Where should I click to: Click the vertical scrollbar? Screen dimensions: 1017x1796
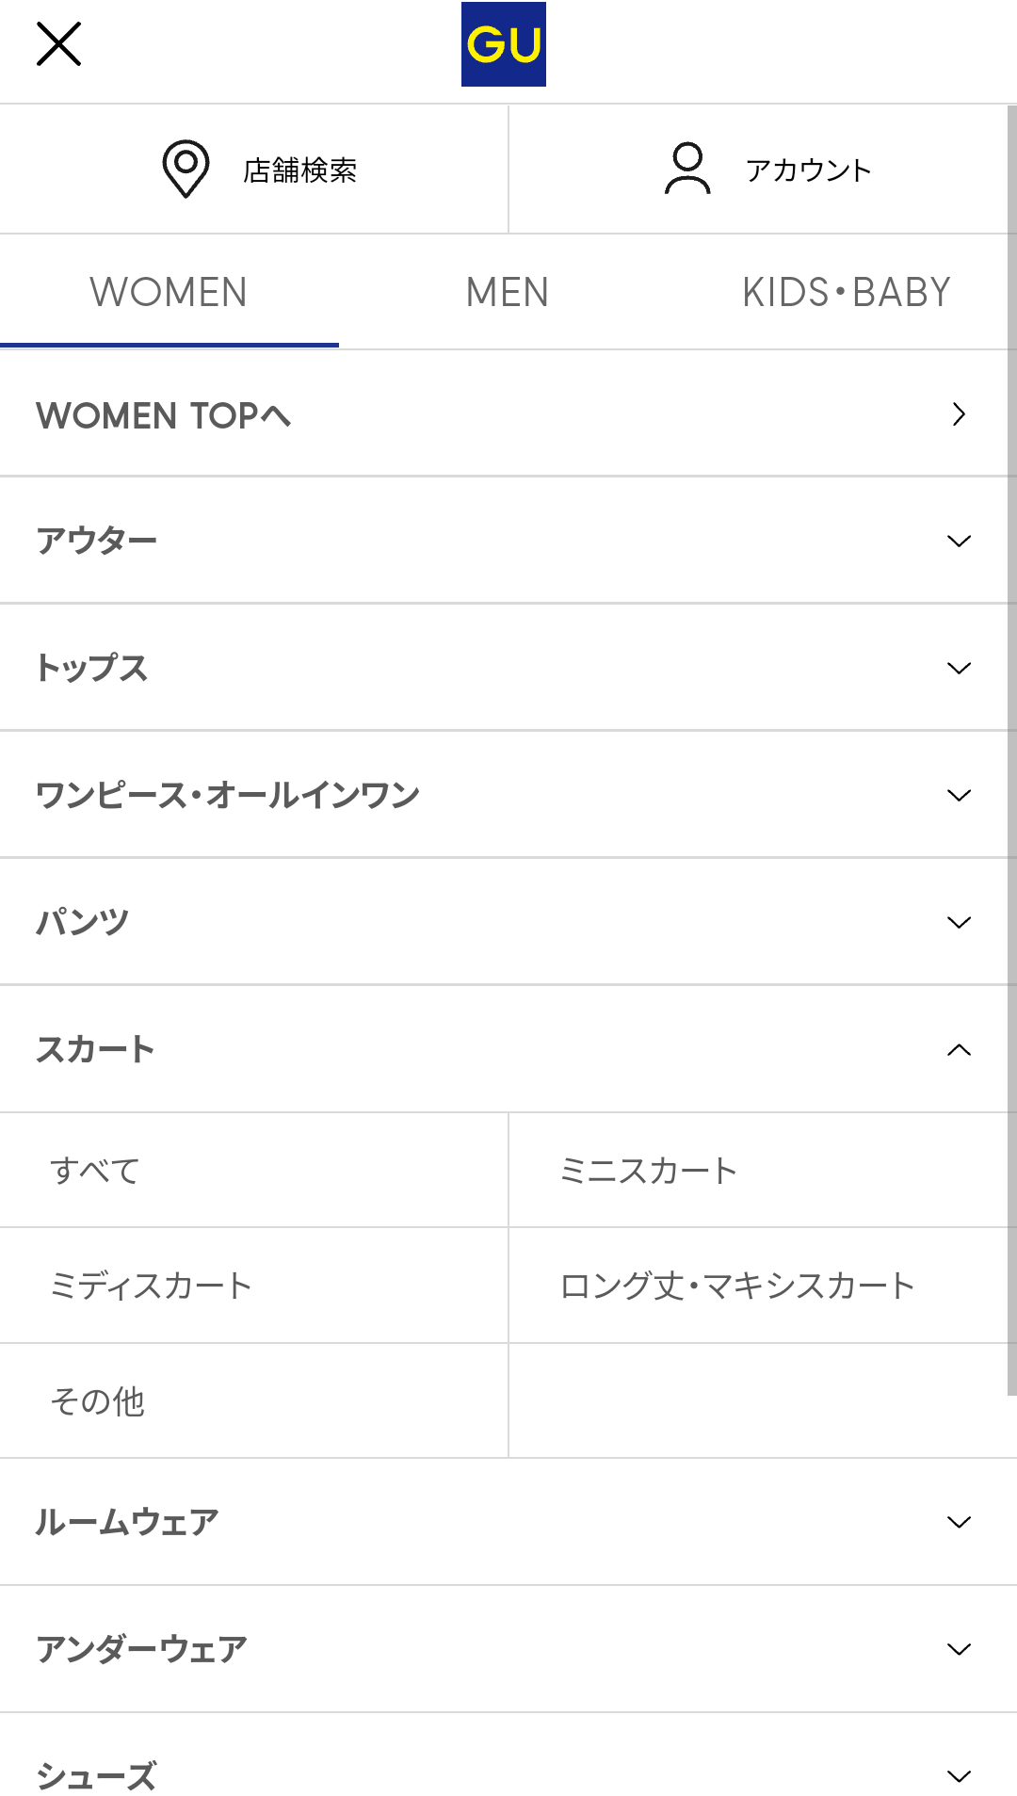coord(1011,753)
